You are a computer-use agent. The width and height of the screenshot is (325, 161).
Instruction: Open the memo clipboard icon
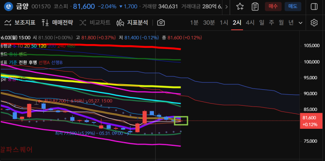(x=255, y=7)
